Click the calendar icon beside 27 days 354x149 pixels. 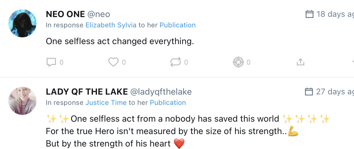(309, 92)
